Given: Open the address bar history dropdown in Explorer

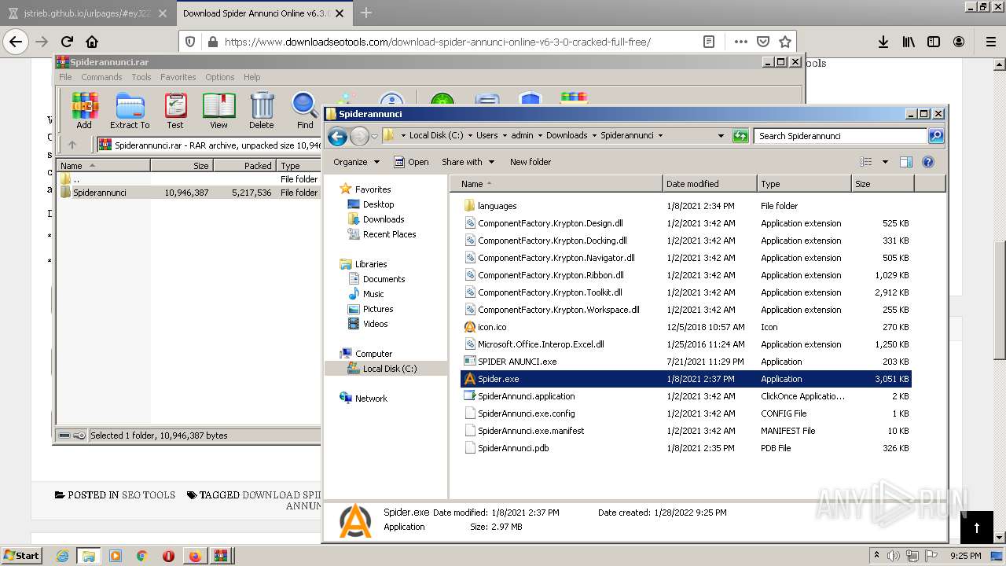Looking at the screenshot, I should [721, 136].
